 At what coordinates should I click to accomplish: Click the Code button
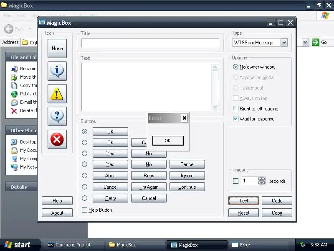[x=277, y=201]
